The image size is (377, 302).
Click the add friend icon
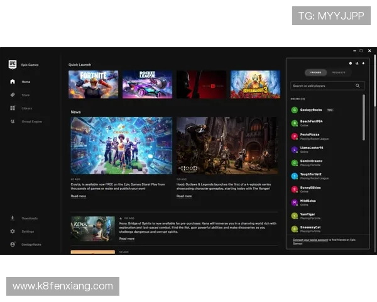pyautogui.click(x=356, y=64)
